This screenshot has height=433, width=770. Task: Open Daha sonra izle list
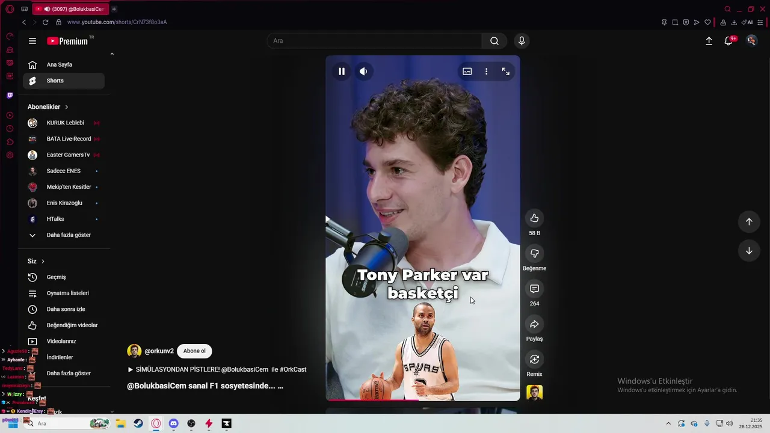[x=64, y=309]
